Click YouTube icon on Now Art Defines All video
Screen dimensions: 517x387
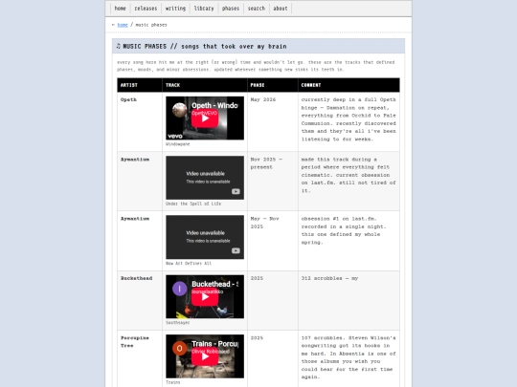pos(236,250)
